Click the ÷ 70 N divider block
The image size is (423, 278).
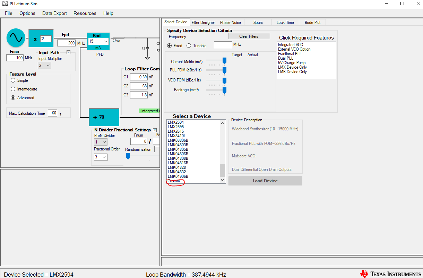pyautogui.click(x=104, y=117)
